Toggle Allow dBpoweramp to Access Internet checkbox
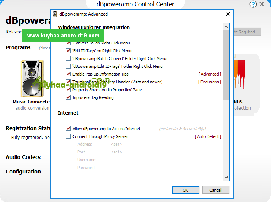The image size is (271, 202). [x=68, y=128]
